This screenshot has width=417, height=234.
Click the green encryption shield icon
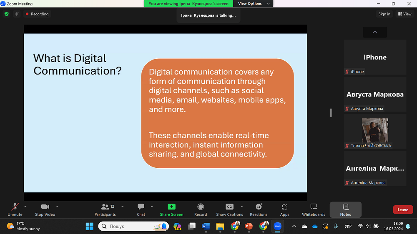click(6, 14)
